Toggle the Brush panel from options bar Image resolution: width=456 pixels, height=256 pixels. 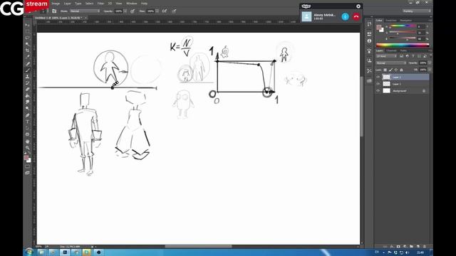click(x=54, y=11)
